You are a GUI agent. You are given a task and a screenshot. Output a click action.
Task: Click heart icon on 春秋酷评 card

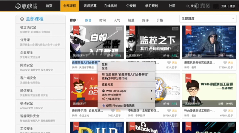tap(169, 111)
